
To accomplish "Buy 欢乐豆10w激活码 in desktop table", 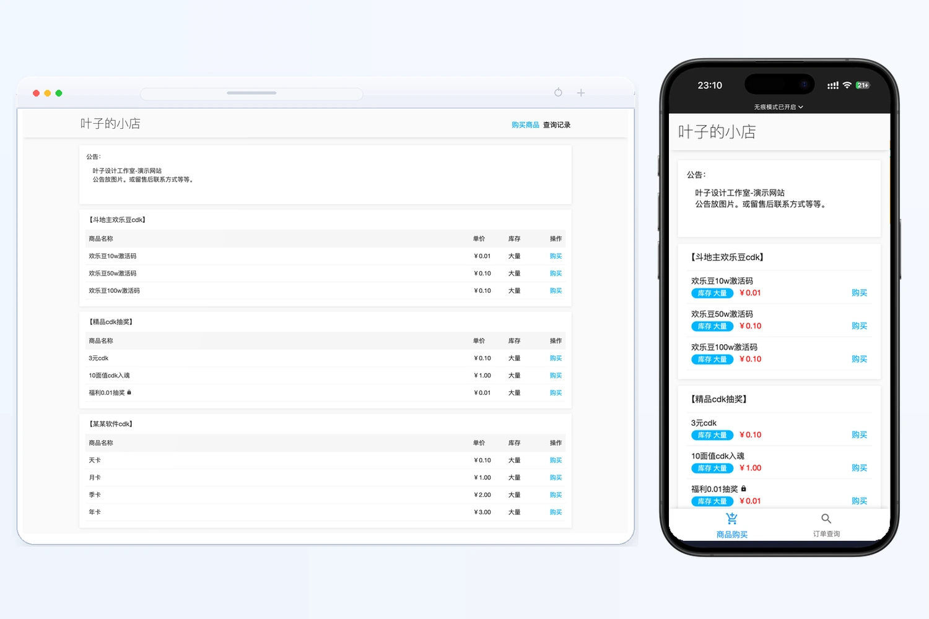I will click(x=556, y=256).
